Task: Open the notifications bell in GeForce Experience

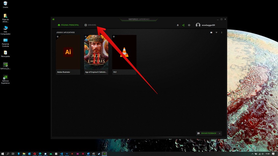Action: (x=178, y=25)
